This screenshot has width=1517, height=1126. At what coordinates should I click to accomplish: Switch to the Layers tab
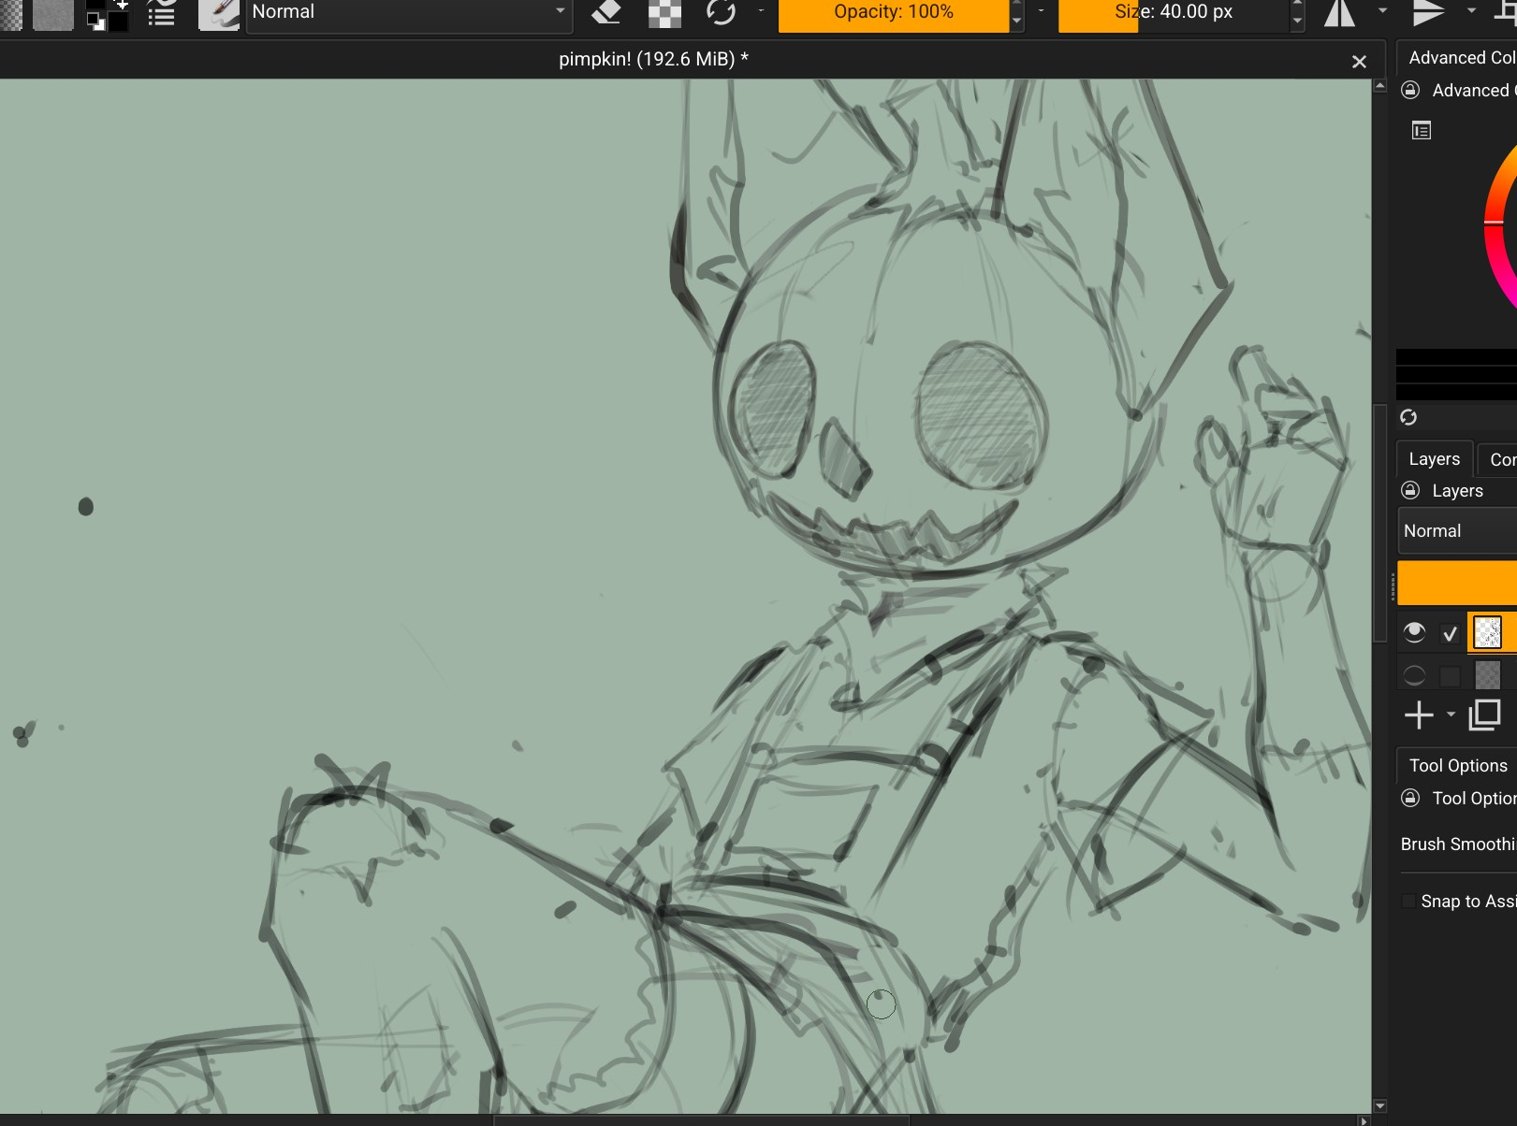coord(1434,459)
